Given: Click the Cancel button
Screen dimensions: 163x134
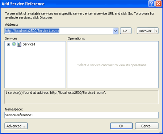Looking at the screenshot, I should [x=147, y=126].
